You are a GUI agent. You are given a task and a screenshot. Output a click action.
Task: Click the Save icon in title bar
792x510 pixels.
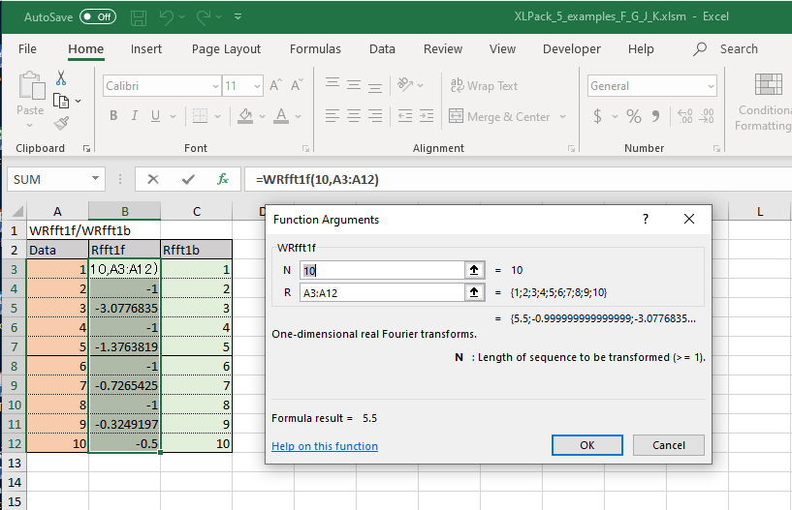pyautogui.click(x=139, y=17)
